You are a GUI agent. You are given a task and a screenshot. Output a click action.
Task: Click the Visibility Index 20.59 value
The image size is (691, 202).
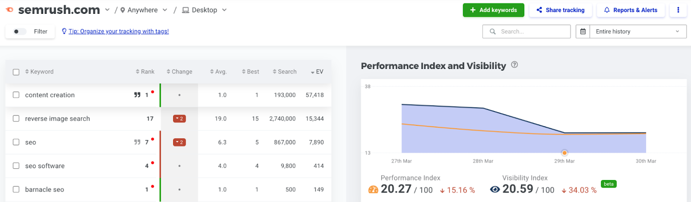point(518,189)
